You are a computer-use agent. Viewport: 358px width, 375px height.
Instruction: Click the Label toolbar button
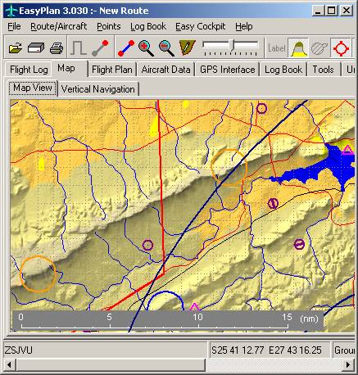[276, 48]
